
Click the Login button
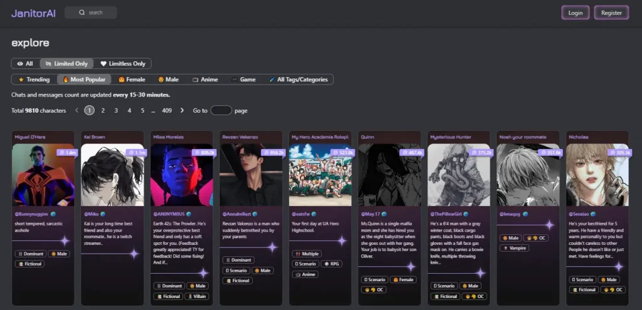click(x=575, y=13)
